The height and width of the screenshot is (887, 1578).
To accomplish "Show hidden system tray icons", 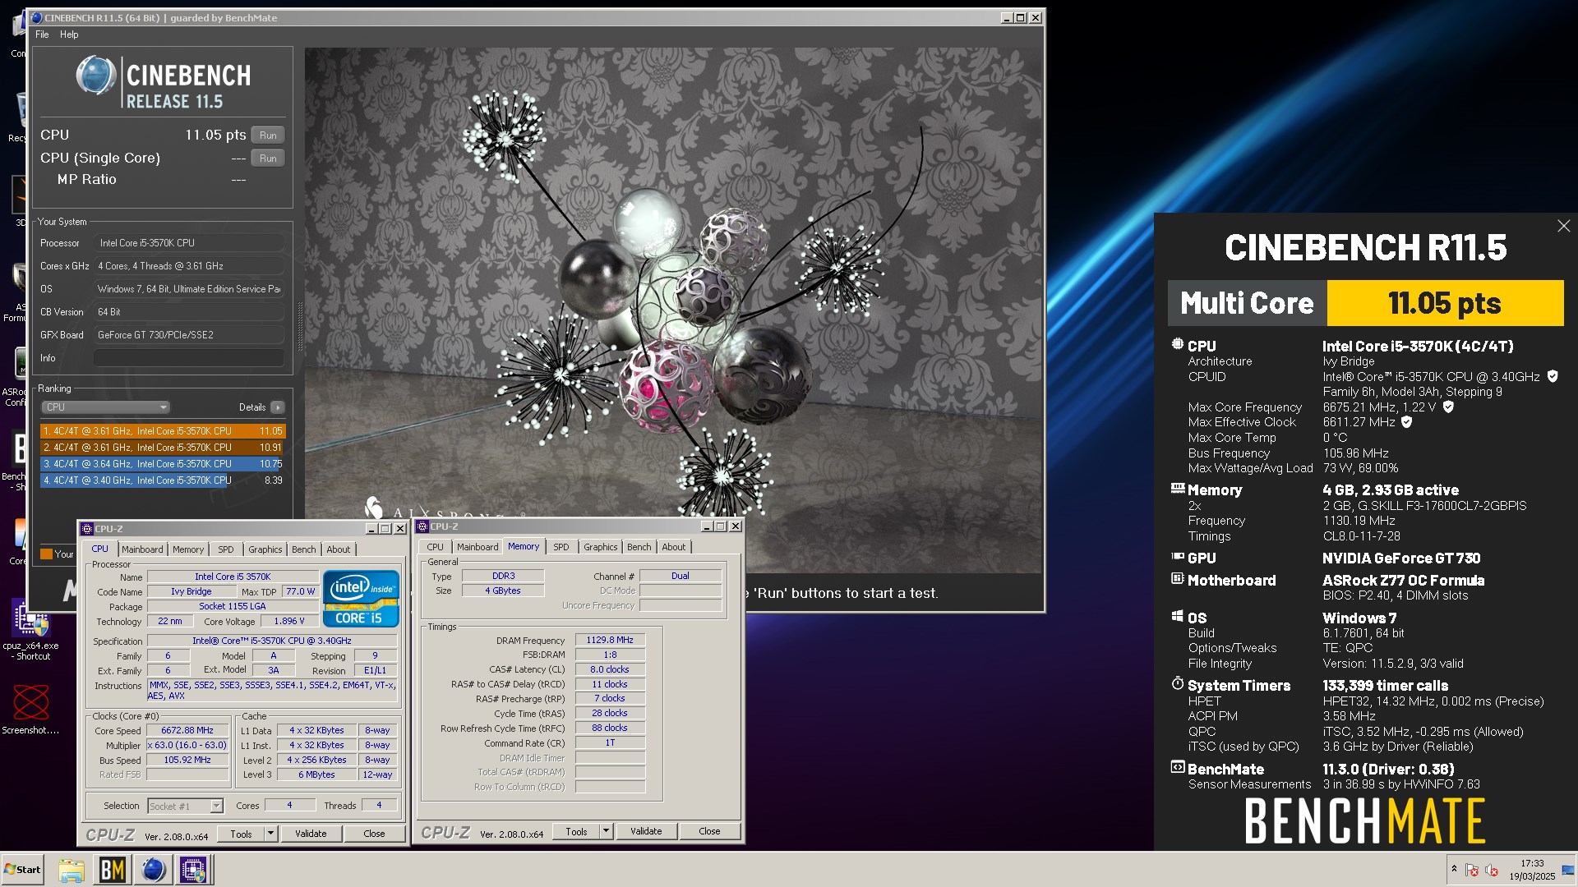I will [1454, 869].
